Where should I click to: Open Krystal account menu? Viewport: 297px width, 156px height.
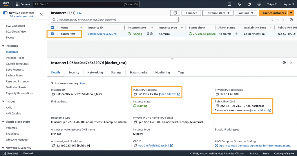[x=289, y=4]
